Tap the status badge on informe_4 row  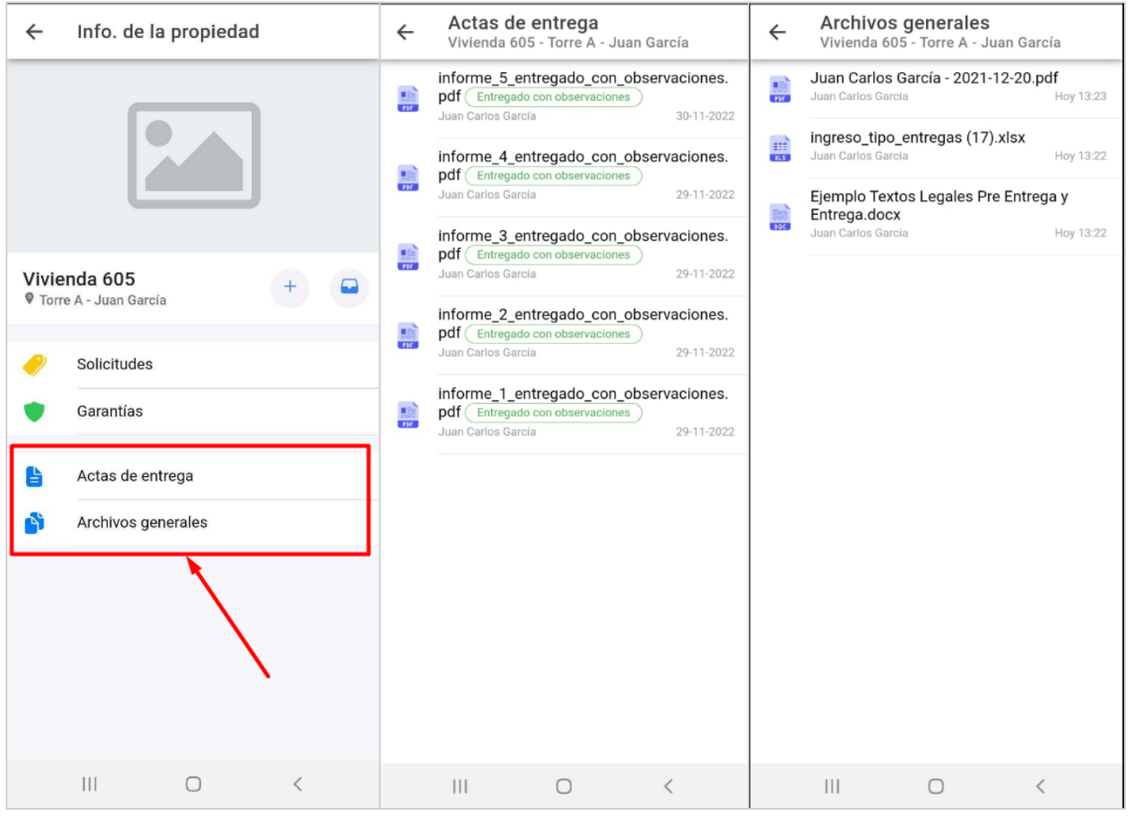(554, 176)
